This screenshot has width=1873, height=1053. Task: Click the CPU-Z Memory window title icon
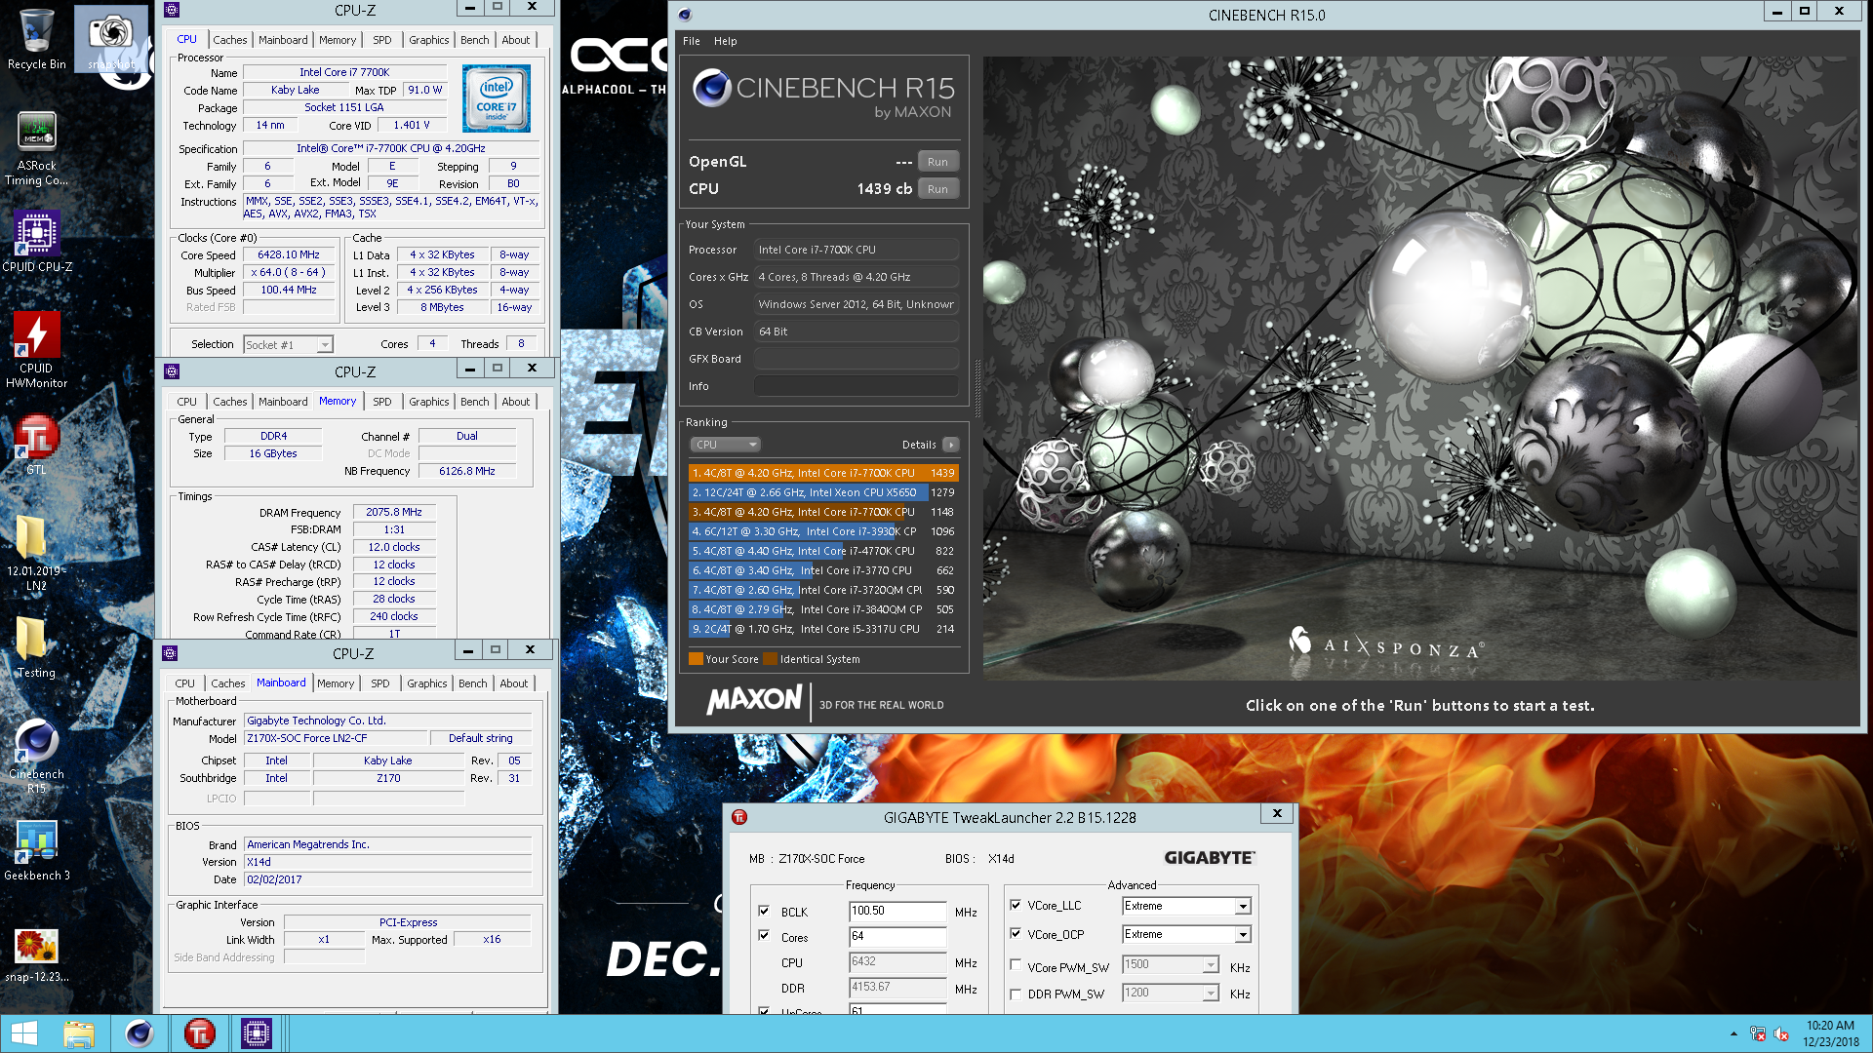[x=172, y=371]
